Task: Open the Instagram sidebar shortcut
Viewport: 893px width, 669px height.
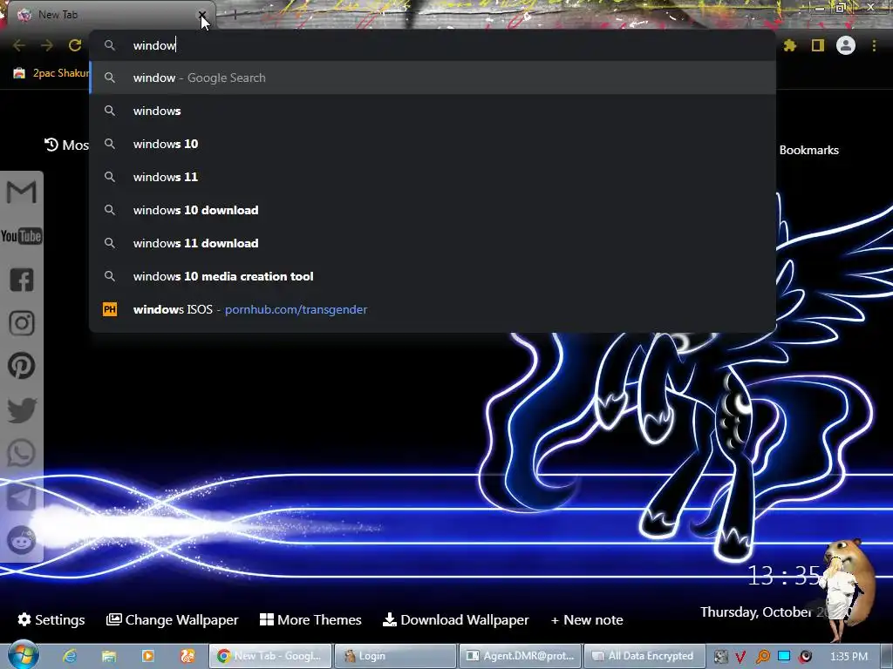Action: [22, 322]
